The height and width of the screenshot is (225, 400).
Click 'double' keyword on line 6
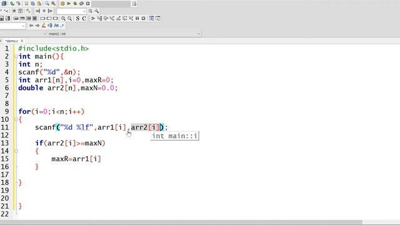[31, 88]
